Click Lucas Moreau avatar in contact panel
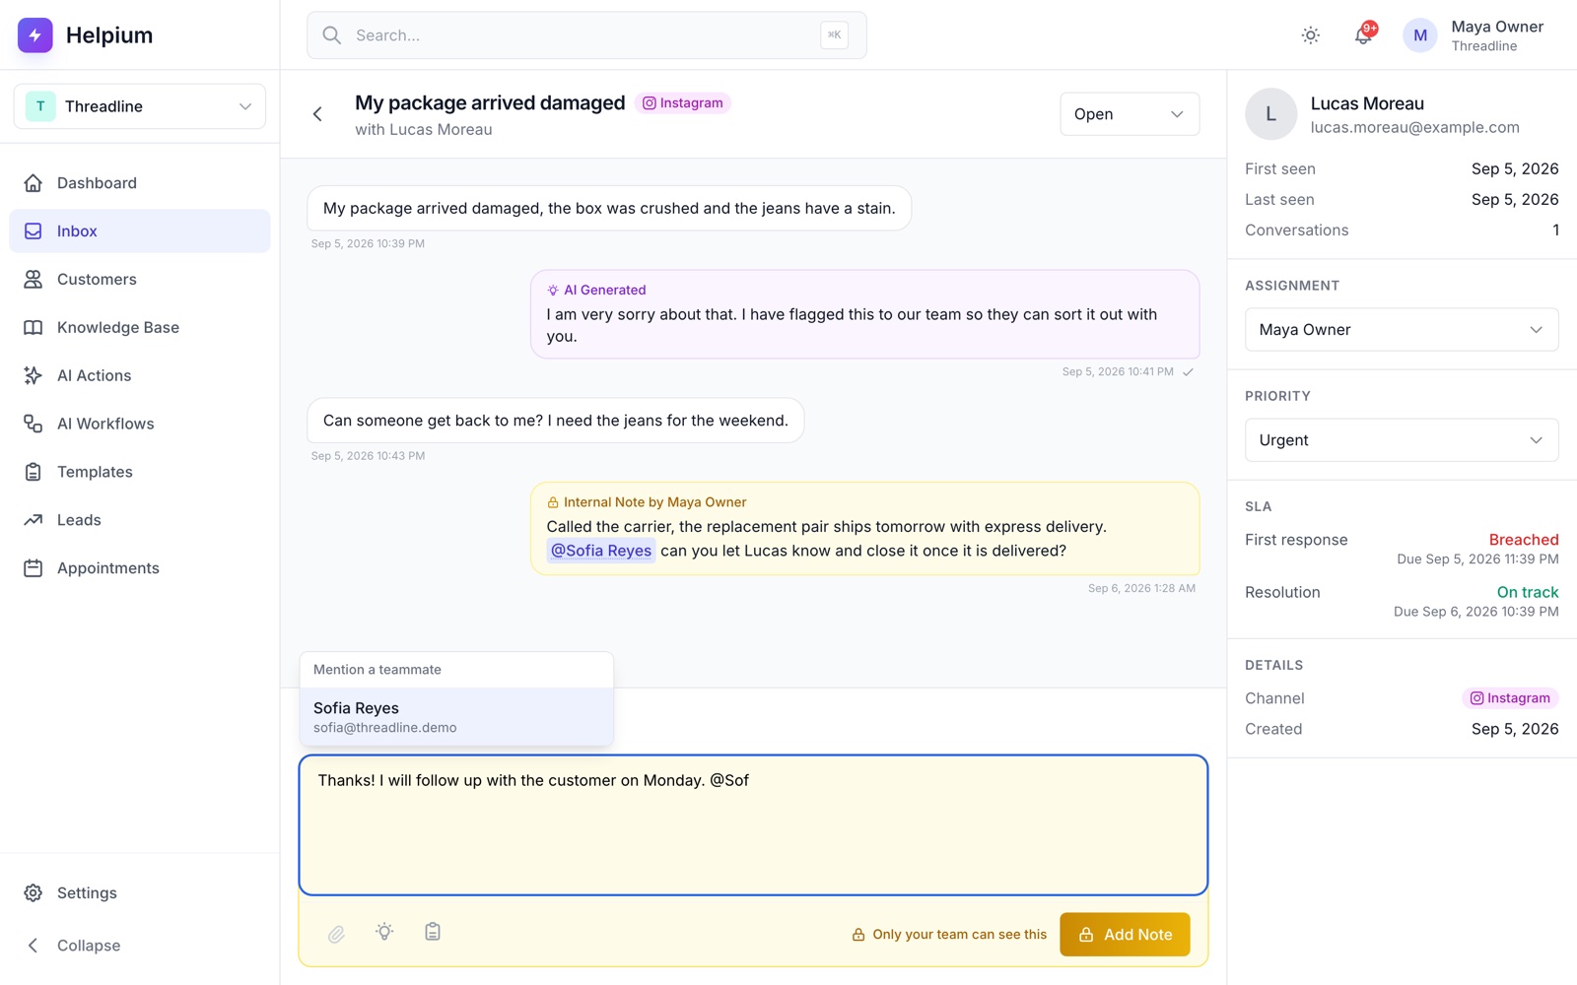The width and height of the screenshot is (1577, 985). coord(1270,114)
